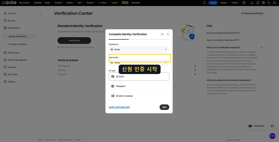Open the notifications bell
Screen dimensions: 279x142
pyautogui.click(x=258, y=3)
